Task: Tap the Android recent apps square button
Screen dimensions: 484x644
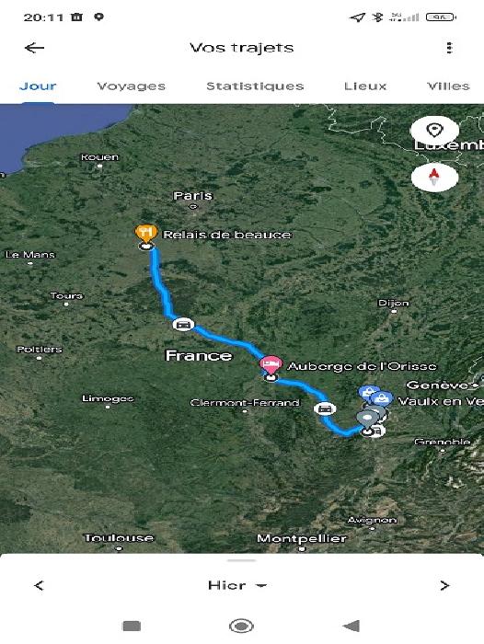Action: [132, 626]
